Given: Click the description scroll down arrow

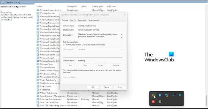Looking at the screenshot, I should tap(121, 37).
